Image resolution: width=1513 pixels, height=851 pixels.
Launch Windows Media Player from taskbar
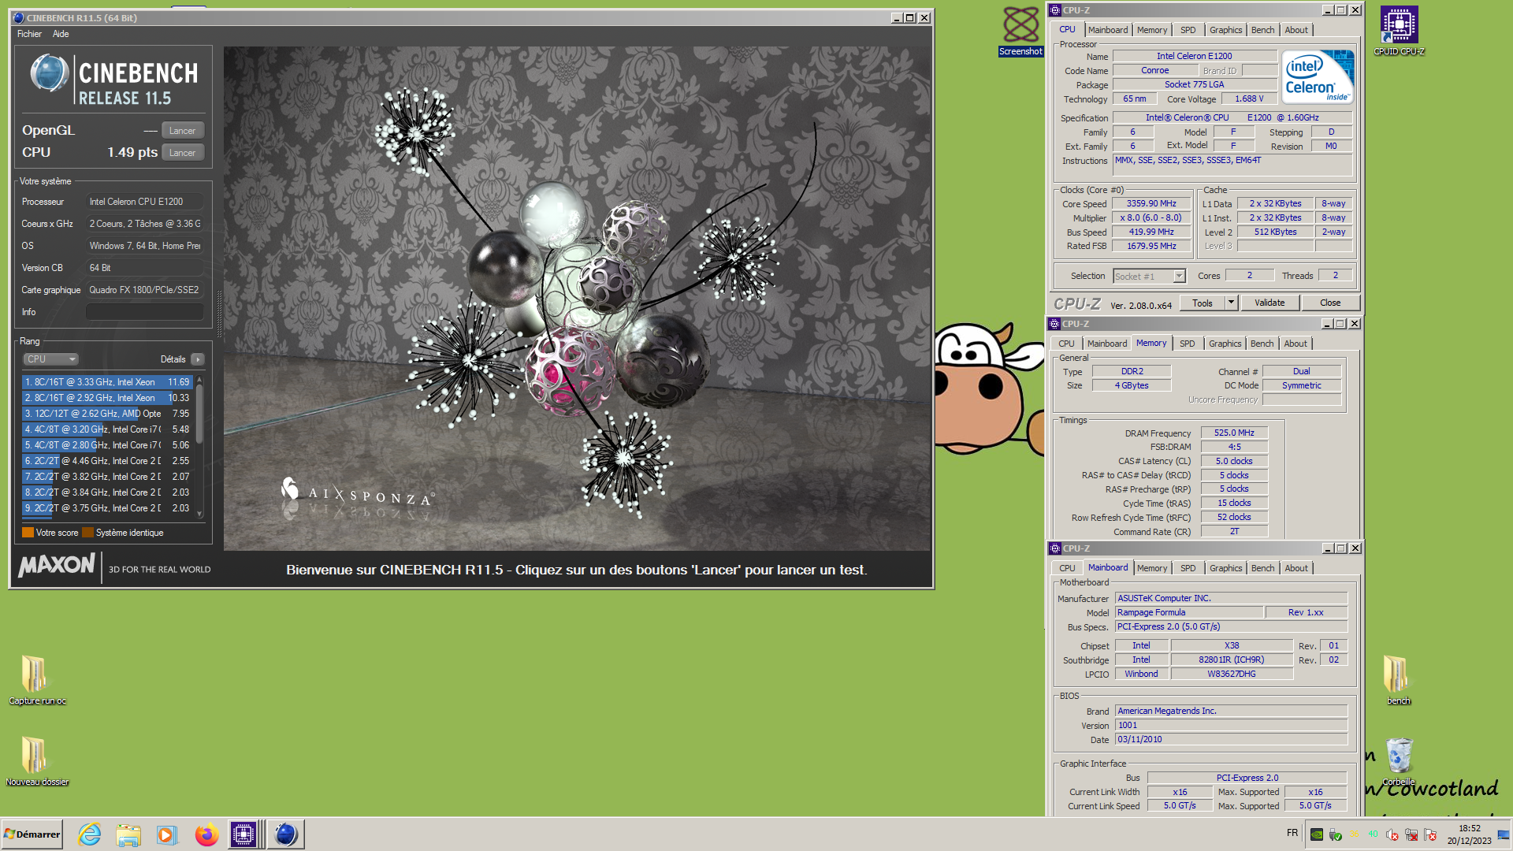pos(167,834)
